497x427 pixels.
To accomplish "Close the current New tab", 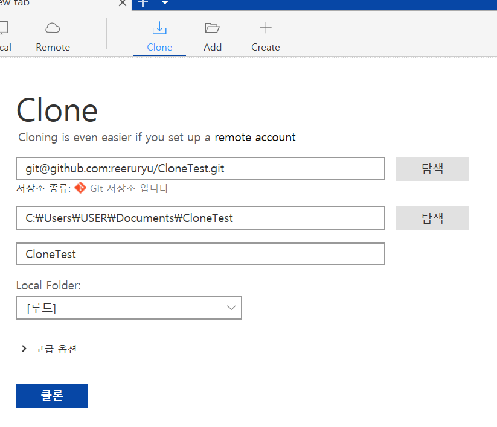I will (123, 4).
